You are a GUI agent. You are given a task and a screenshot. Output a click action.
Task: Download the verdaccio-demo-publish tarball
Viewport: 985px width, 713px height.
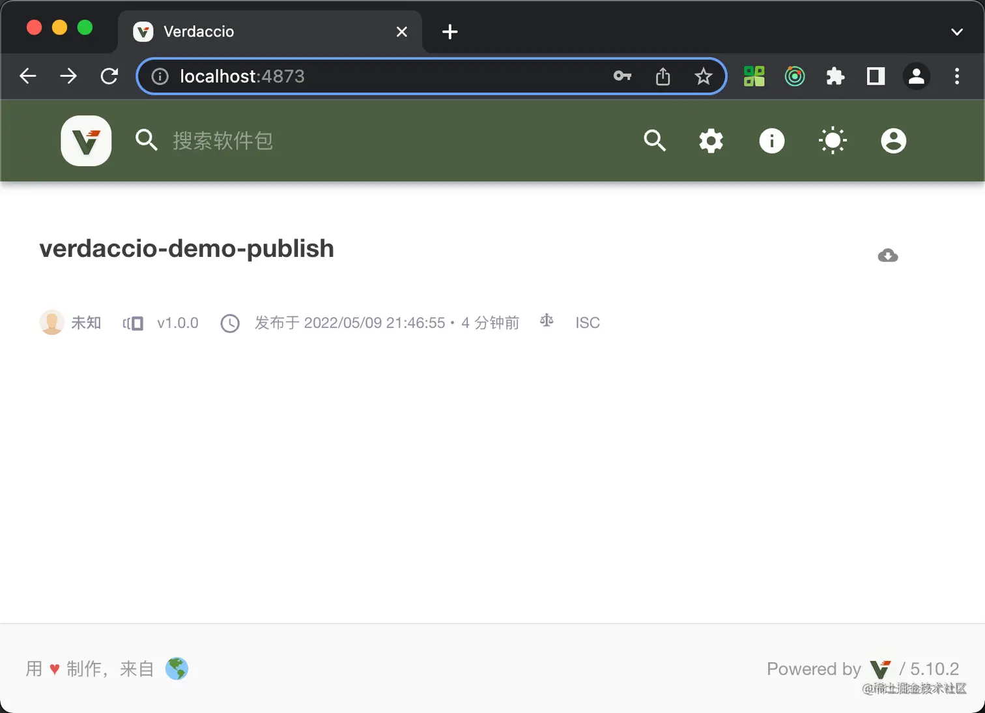(x=887, y=255)
